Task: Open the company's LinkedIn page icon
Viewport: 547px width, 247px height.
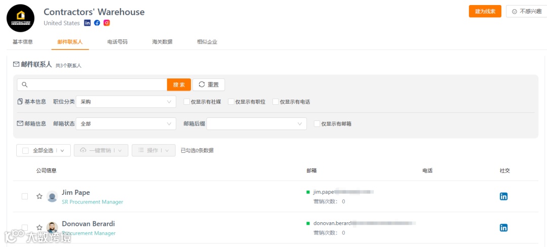Action: pyautogui.click(x=88, y=23)
